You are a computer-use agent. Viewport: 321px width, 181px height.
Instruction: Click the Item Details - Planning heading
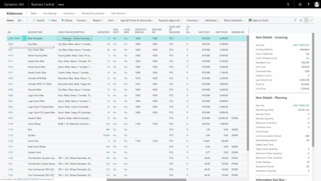click(x=271, y=98)
